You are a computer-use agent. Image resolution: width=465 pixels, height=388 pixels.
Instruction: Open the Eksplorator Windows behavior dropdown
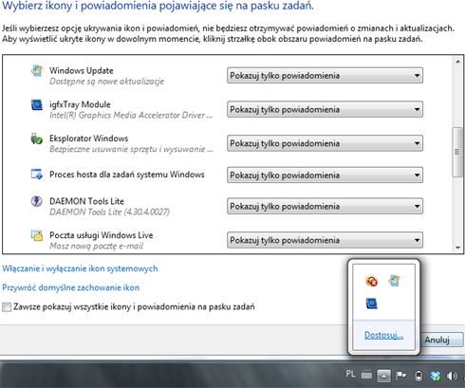(325, 143)
